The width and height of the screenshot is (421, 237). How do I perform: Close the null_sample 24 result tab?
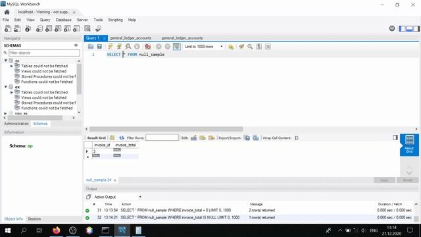click(x=115, y=180)
